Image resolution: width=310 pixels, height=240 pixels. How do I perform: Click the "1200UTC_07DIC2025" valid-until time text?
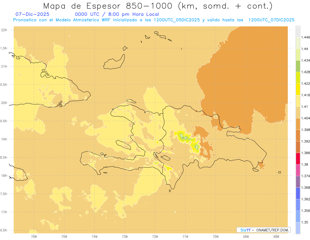(x=271, y=20)
